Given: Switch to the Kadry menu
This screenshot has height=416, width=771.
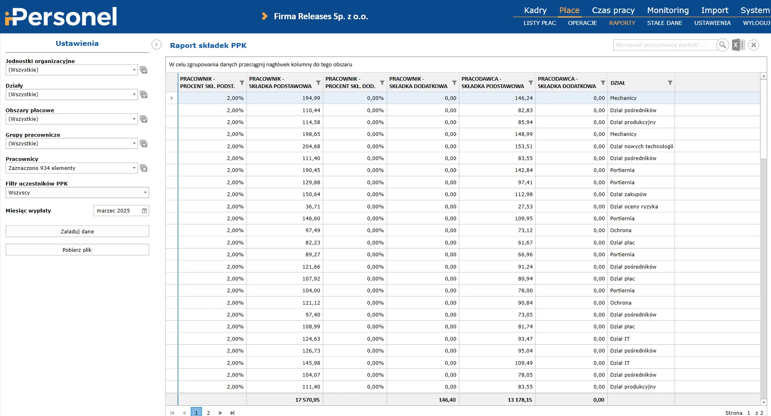Looking at the screenshot, I should tap(535, 10).
